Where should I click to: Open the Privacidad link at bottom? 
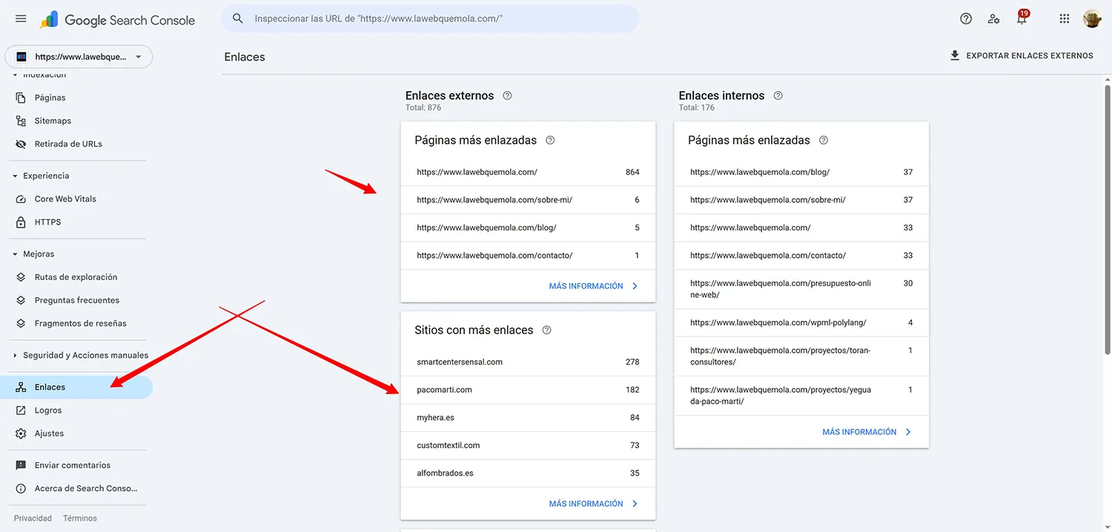(33, 517)
